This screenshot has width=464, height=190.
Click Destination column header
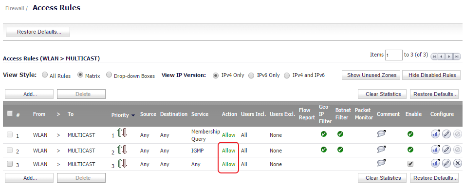174,114
